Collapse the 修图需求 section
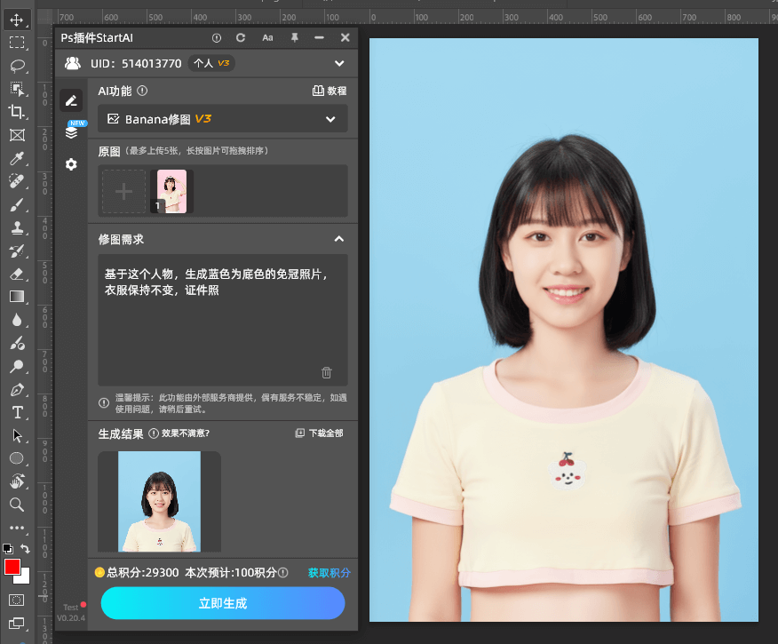 [338, 239]
